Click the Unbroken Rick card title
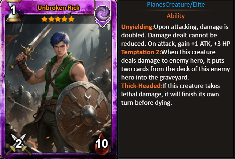This screenshot has height=159, width=235. (x=58, y=8)
